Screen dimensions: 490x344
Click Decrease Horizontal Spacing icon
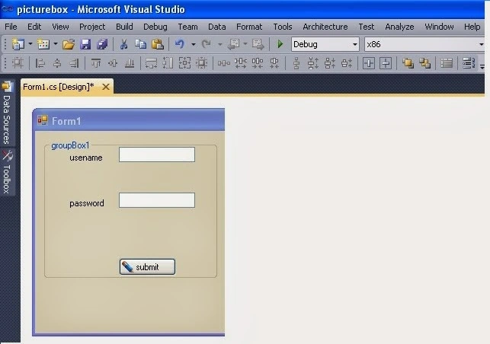[258, 63]
